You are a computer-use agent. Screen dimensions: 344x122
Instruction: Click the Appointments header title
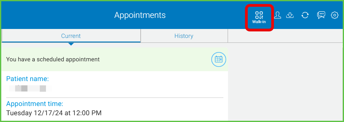coord(140,15)
